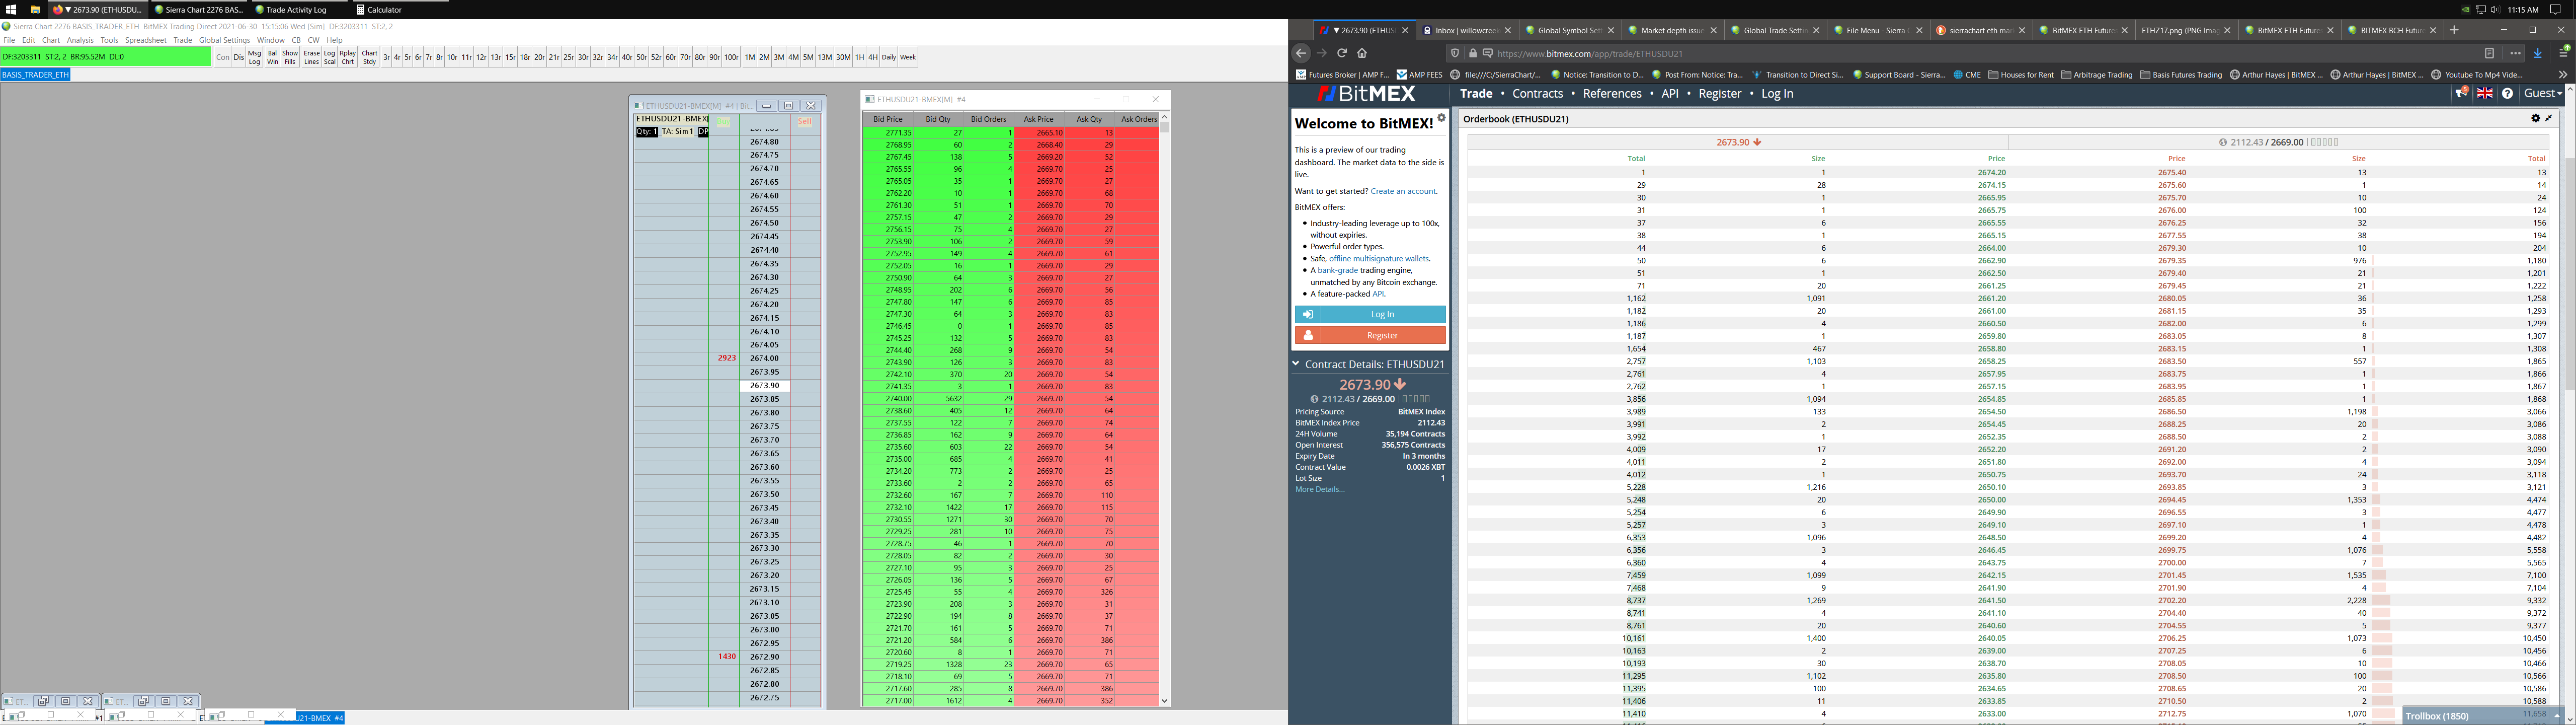This screenshot has height=725, width=2576.
Task: Click the Welcome panel gear icon
Action: (1441, 118)
